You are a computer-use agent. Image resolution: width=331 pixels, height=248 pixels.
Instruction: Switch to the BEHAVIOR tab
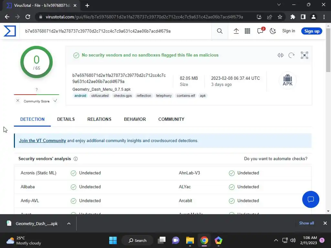pyautogui.click(x=135, y=119)
